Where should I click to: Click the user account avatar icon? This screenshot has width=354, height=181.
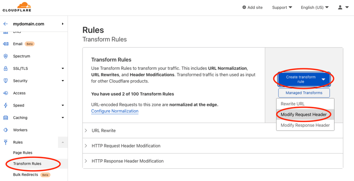pos(340,8)
